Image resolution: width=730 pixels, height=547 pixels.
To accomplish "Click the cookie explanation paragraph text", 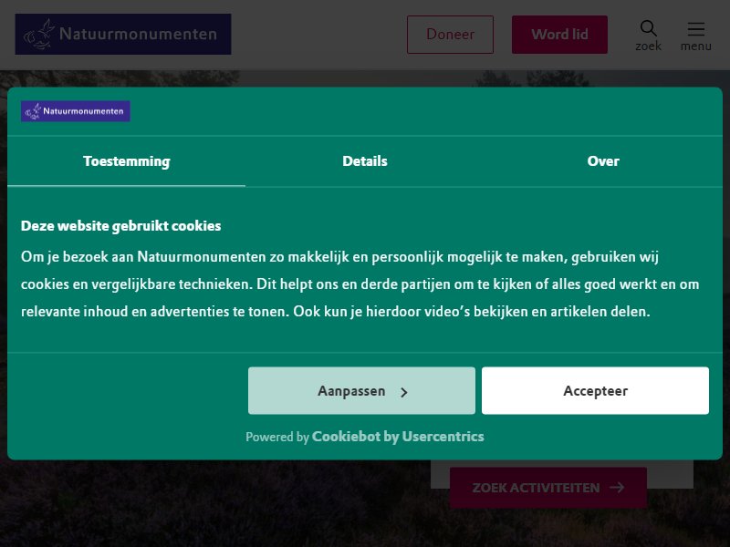I will coord(360,284).
